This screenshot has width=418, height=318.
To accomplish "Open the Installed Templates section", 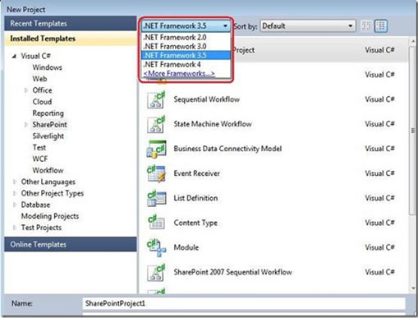I will [x=71, y=39].
